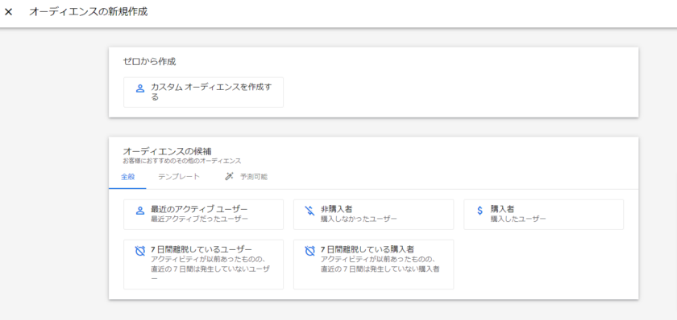Image resolution: width=677 pixels, height=320 pixels.
Task: Click the dollar icon for 購入者
Action: click(x=480, y=211)
